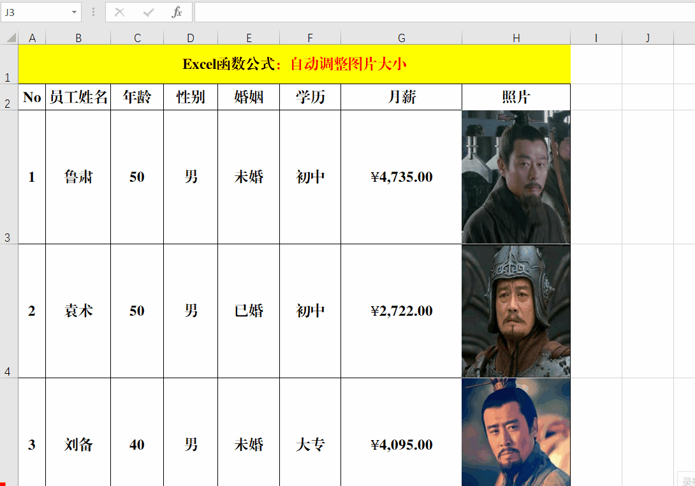Select column C header
Image resolution: width=695 pixels, height=486 pixels.
tap(137, 38)
